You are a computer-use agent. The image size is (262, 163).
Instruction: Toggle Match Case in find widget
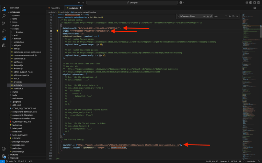[204, 16]
